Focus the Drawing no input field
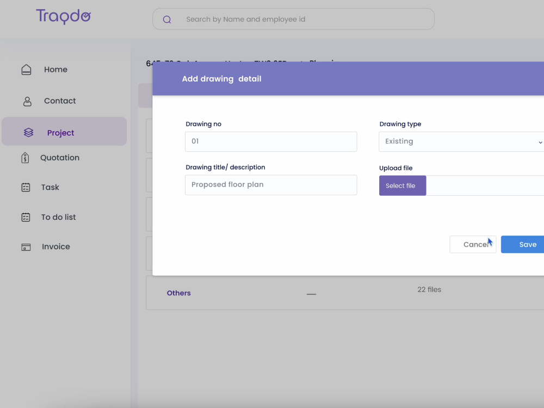Image resolution: width=544 pixels, height=408 pixels. (271, 141)
